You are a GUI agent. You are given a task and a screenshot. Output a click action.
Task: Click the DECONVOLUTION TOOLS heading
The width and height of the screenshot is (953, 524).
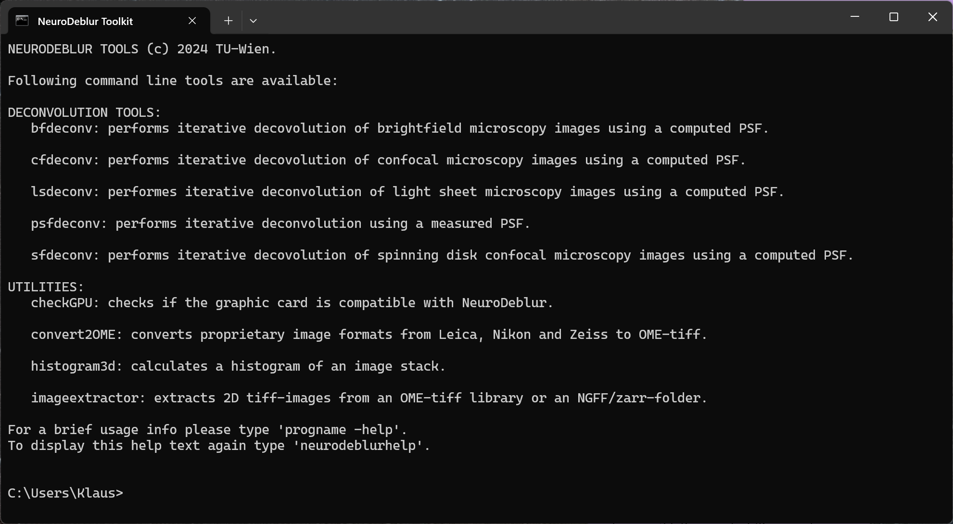[x=84, y=112]
